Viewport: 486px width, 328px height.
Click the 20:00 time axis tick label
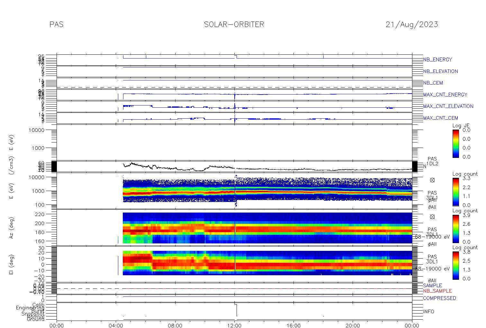coord(353,325)
